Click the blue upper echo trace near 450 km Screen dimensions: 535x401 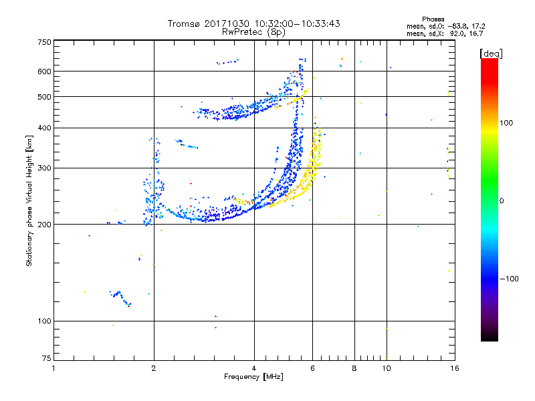235,112
